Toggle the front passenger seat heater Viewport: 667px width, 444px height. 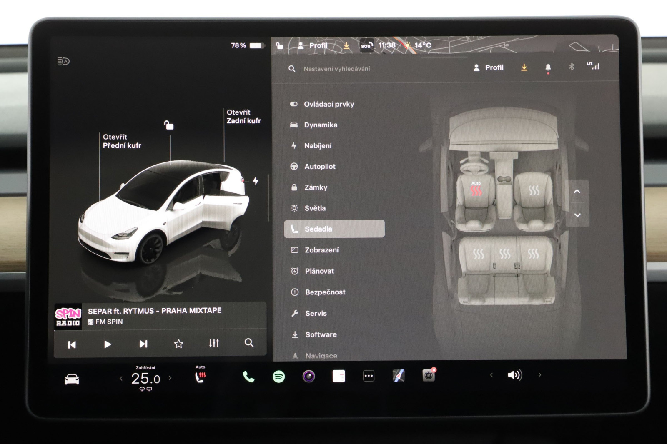(x=534, y=191)
